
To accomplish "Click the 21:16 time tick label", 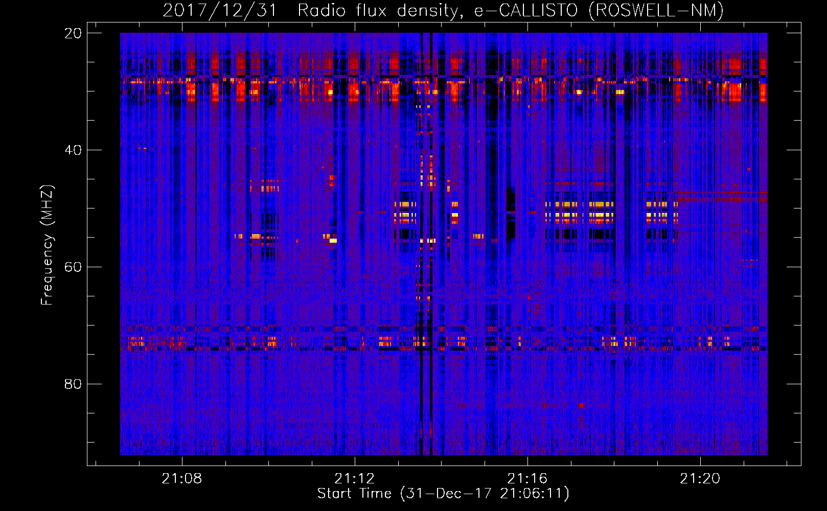I will point(527,479).
